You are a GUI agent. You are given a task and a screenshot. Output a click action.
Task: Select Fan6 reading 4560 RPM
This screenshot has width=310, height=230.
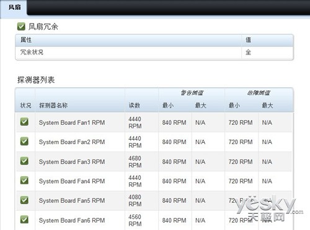click(135, 220)
